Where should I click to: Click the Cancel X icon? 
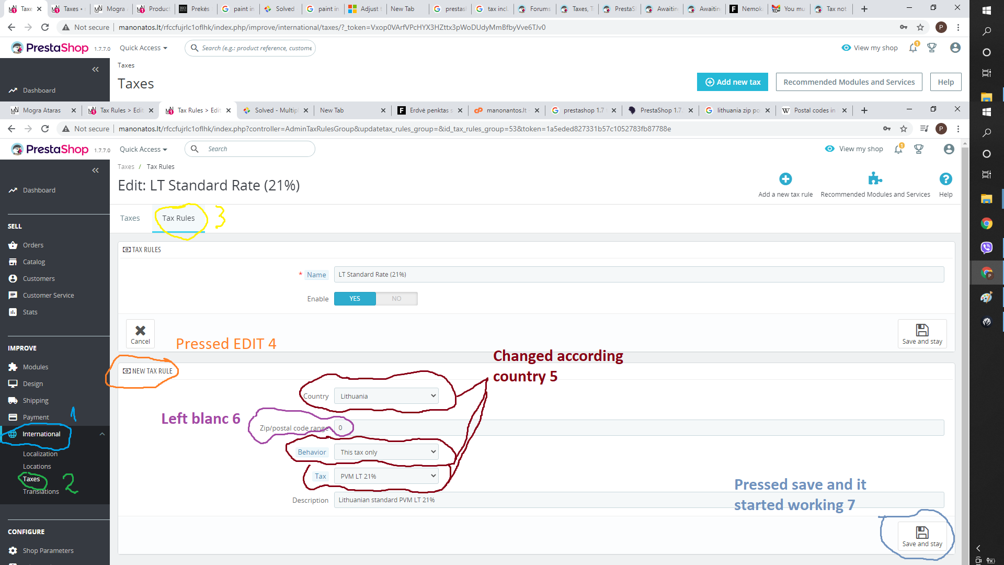coord(140,331)
